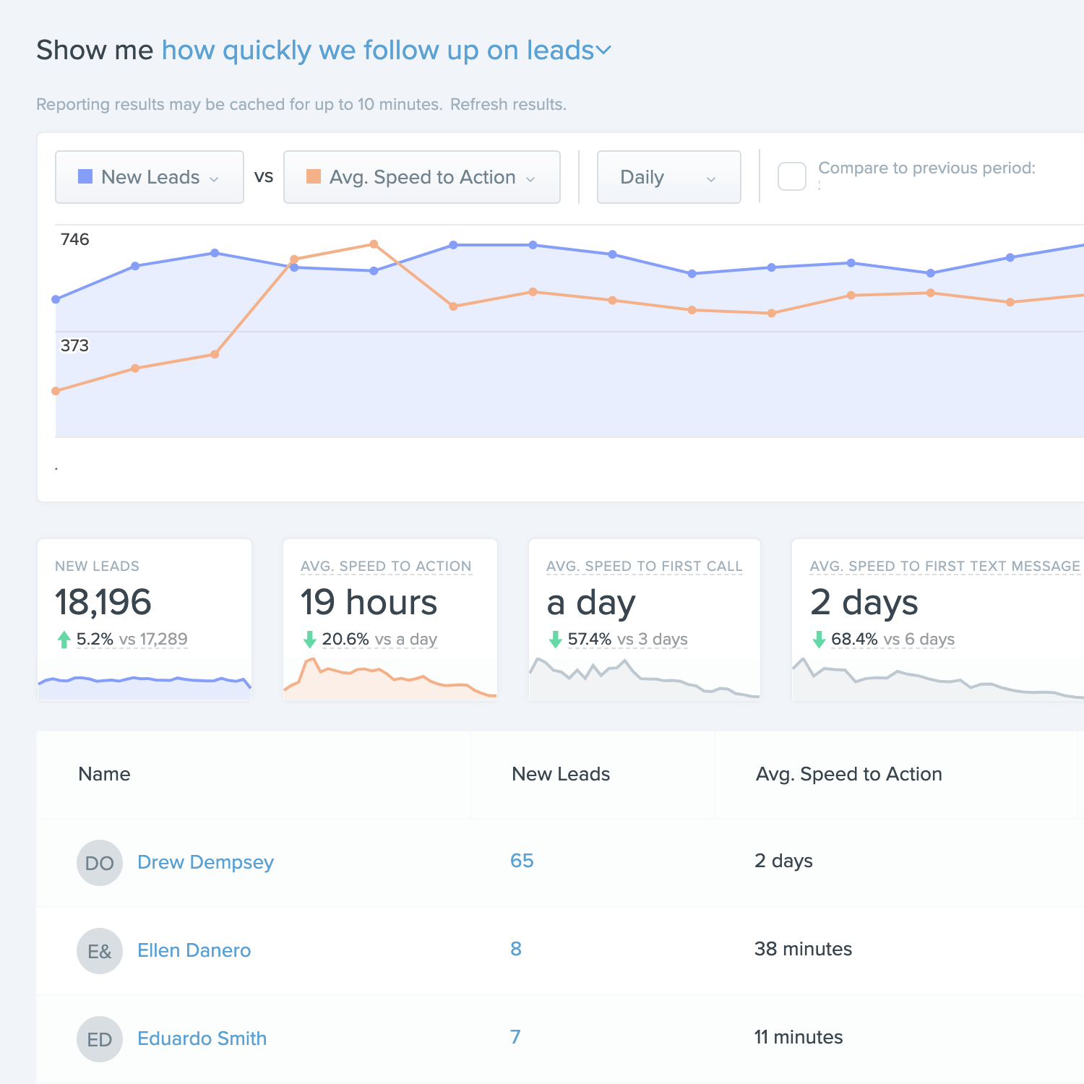
Task: Click the "68.4% vs 6 days" comparison text
Action: 892,640
